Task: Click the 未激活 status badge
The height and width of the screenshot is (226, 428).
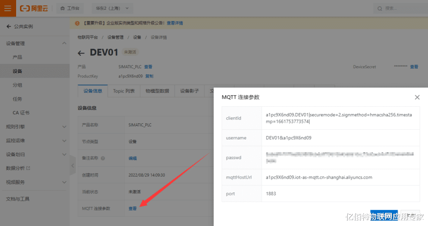Action: [130, 52]
